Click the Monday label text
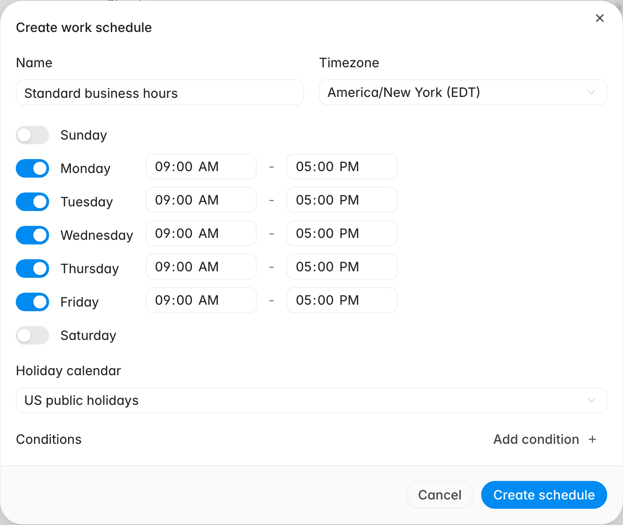The width and height of the screenshot is (623, 525). point(86,168)
